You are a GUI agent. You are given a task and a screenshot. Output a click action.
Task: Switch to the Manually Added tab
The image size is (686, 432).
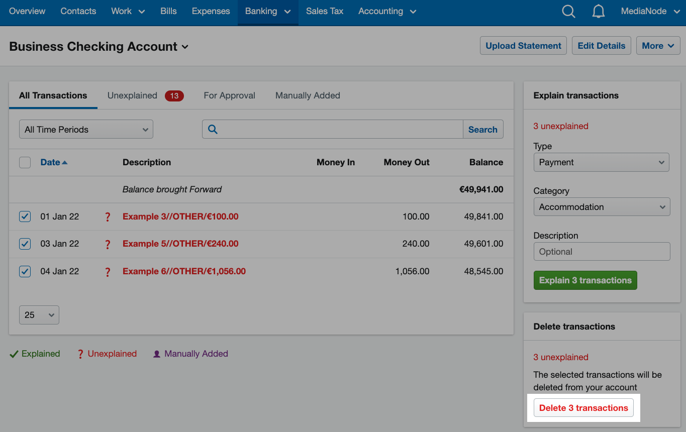pos(308,95)
